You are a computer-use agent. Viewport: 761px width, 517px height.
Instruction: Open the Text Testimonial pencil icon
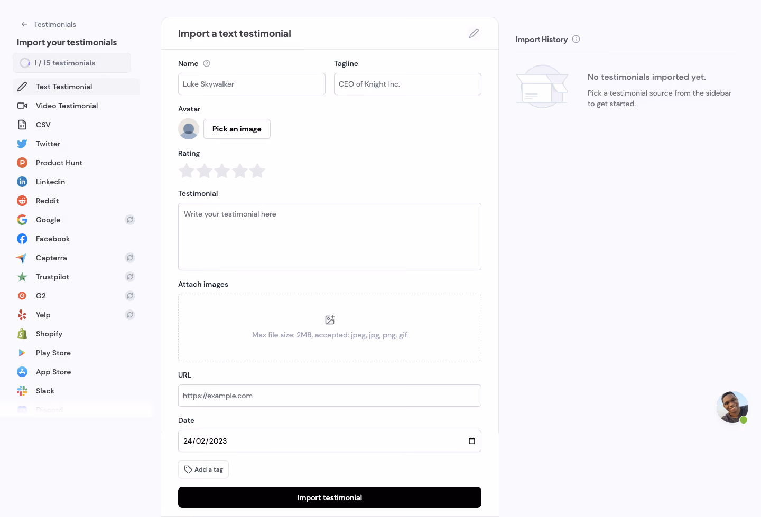pyautogui.click(x=22, y=87)
